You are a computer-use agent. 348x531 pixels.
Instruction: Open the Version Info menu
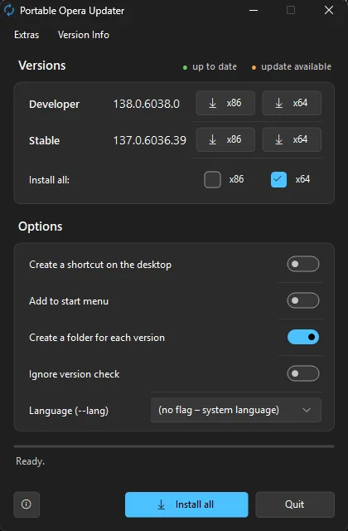click(83, 35)
